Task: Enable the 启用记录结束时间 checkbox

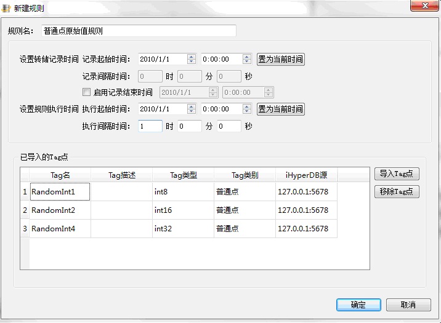Action: (87, 92)
